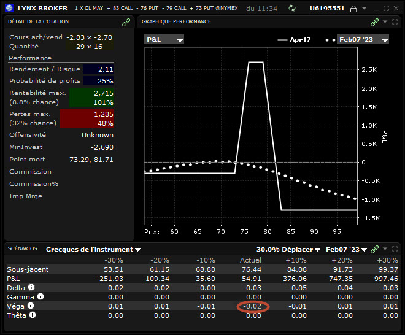This screenshot has height=335, width=405.
Task: Open the Feb07 '23 dropdown in Scénarios
Action: [346, 250]
